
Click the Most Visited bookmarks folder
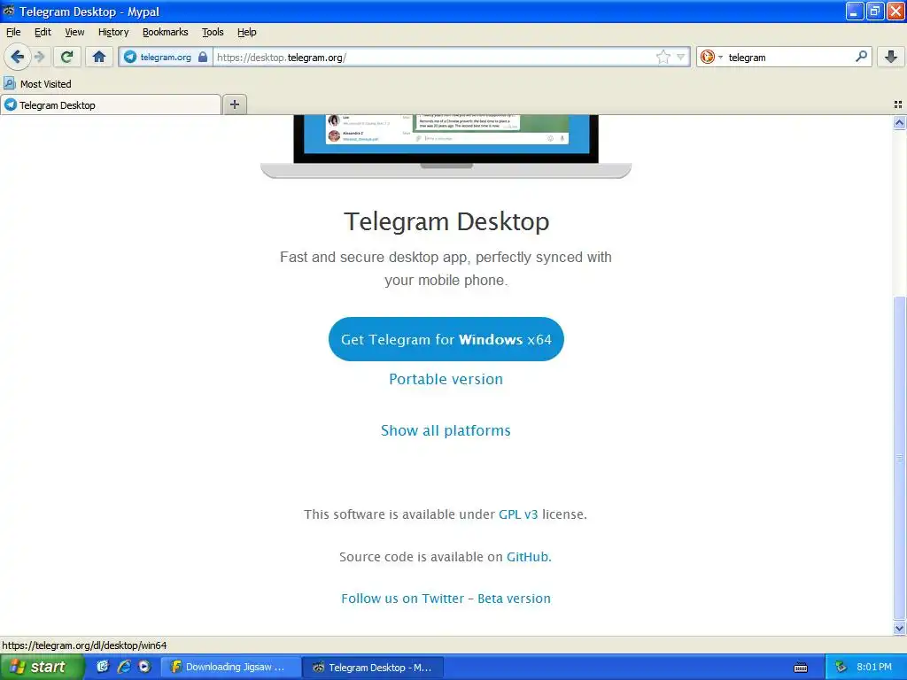[37, 84]
